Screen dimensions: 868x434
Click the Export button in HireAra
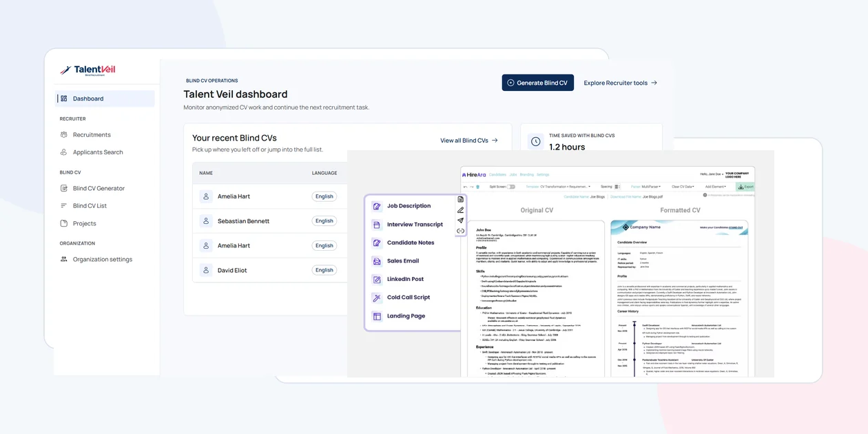pos(745,187)
